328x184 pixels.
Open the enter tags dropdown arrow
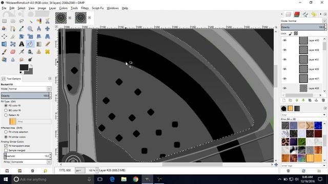point(324,166)
